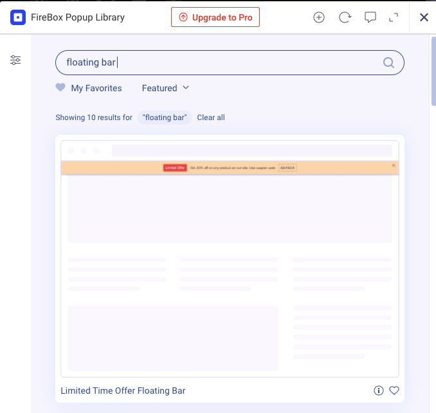
Task: Click the magnifier search icon
Action: point(388,62)
